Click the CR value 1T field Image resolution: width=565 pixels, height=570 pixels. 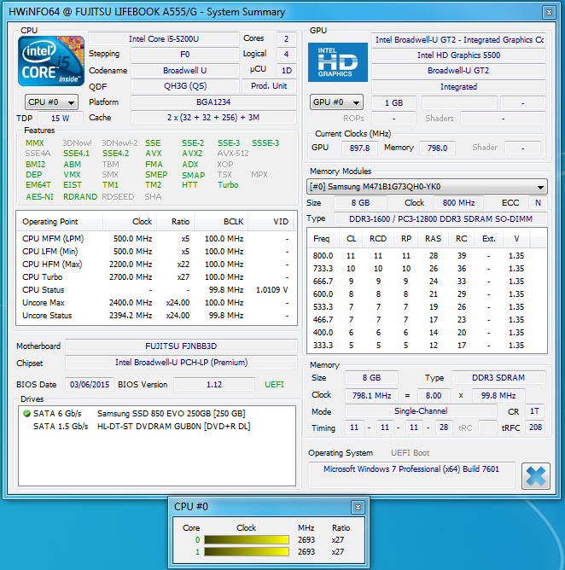point(534,411)
